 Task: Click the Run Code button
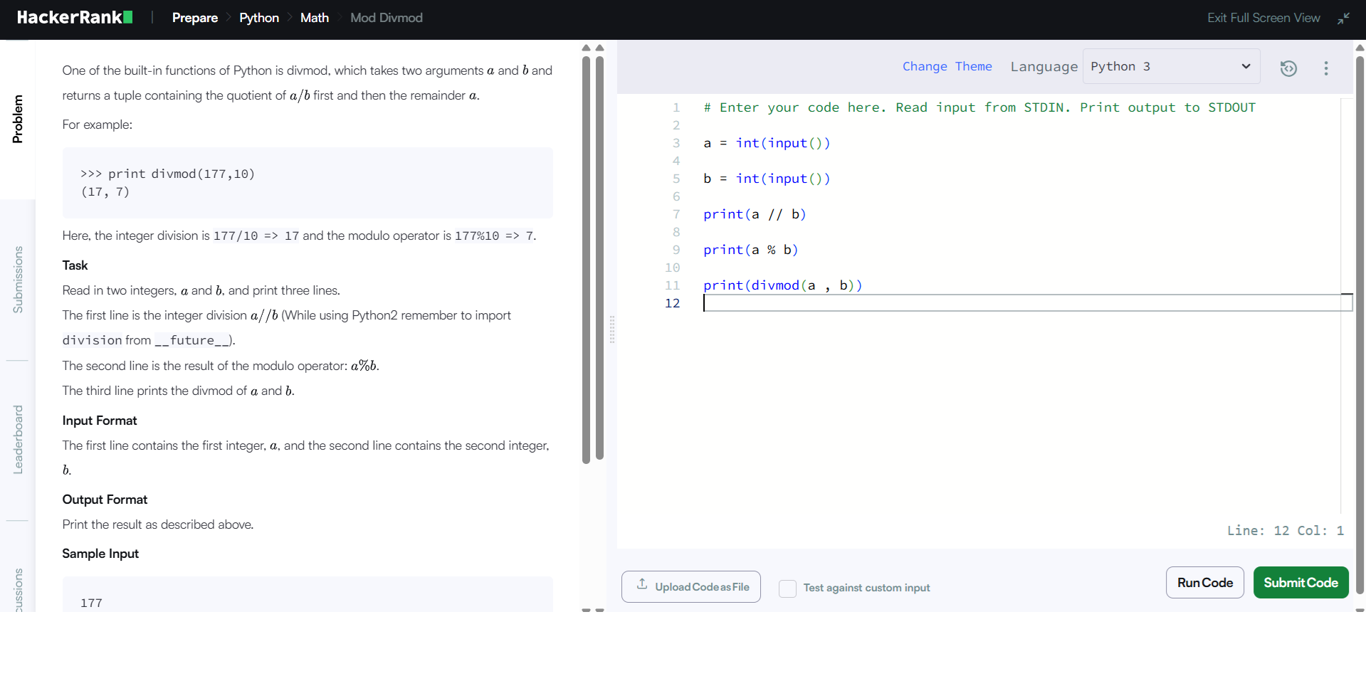[1204, 582]
